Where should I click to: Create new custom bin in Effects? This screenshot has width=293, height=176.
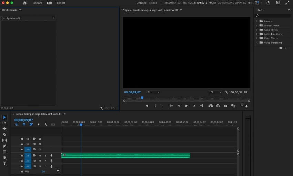pos(281,48)
